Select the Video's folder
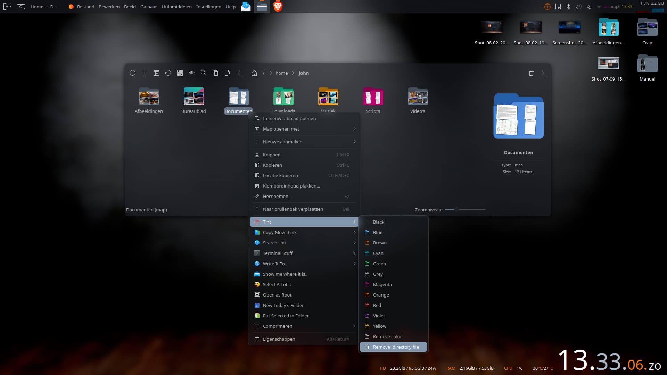The width and height of the screenshot is (667, 375). [418, 101]
